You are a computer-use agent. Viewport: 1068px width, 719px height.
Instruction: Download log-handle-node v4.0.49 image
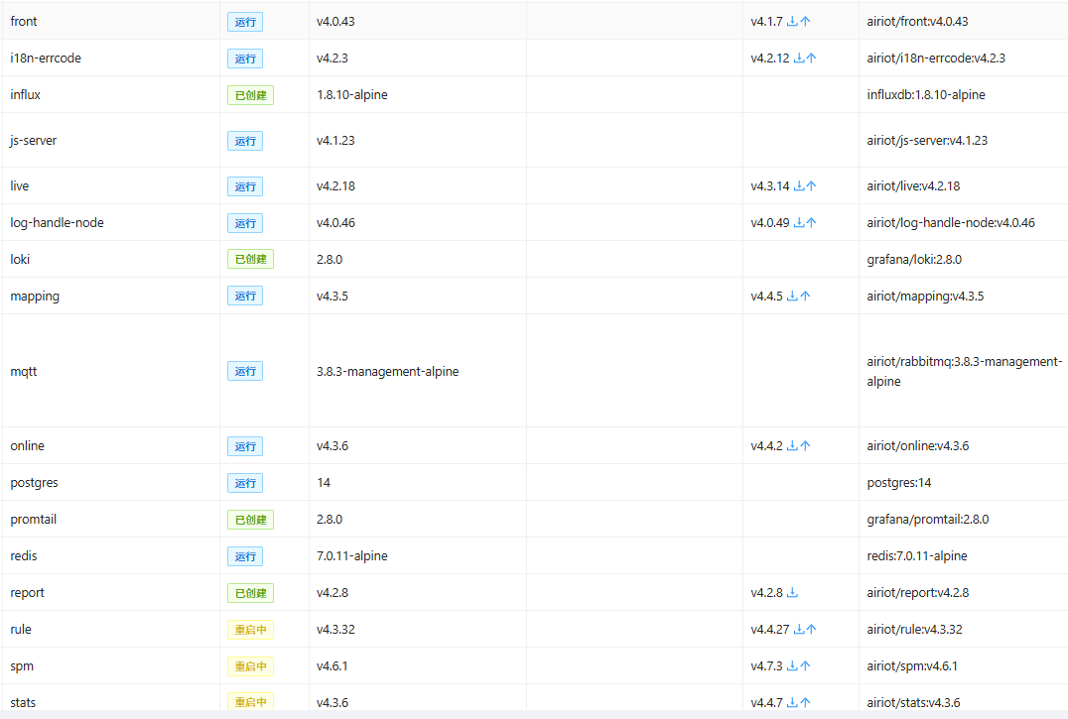(x=799, y=222)
